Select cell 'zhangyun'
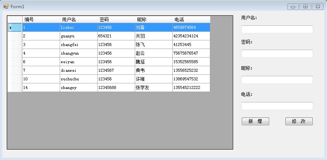 tap(78, 53)
